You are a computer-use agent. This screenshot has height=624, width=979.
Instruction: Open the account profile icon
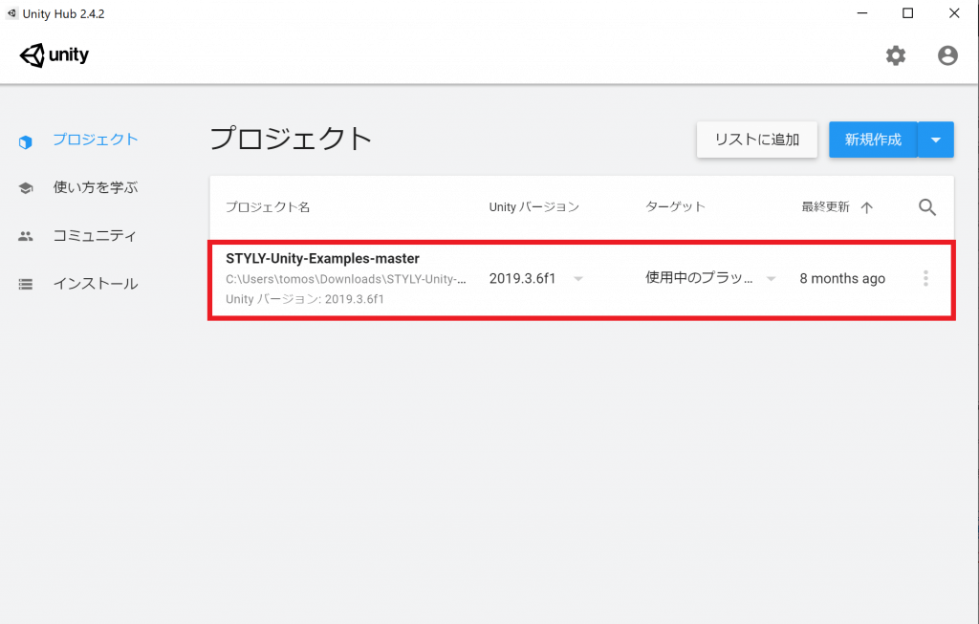(x=947, y=56)
